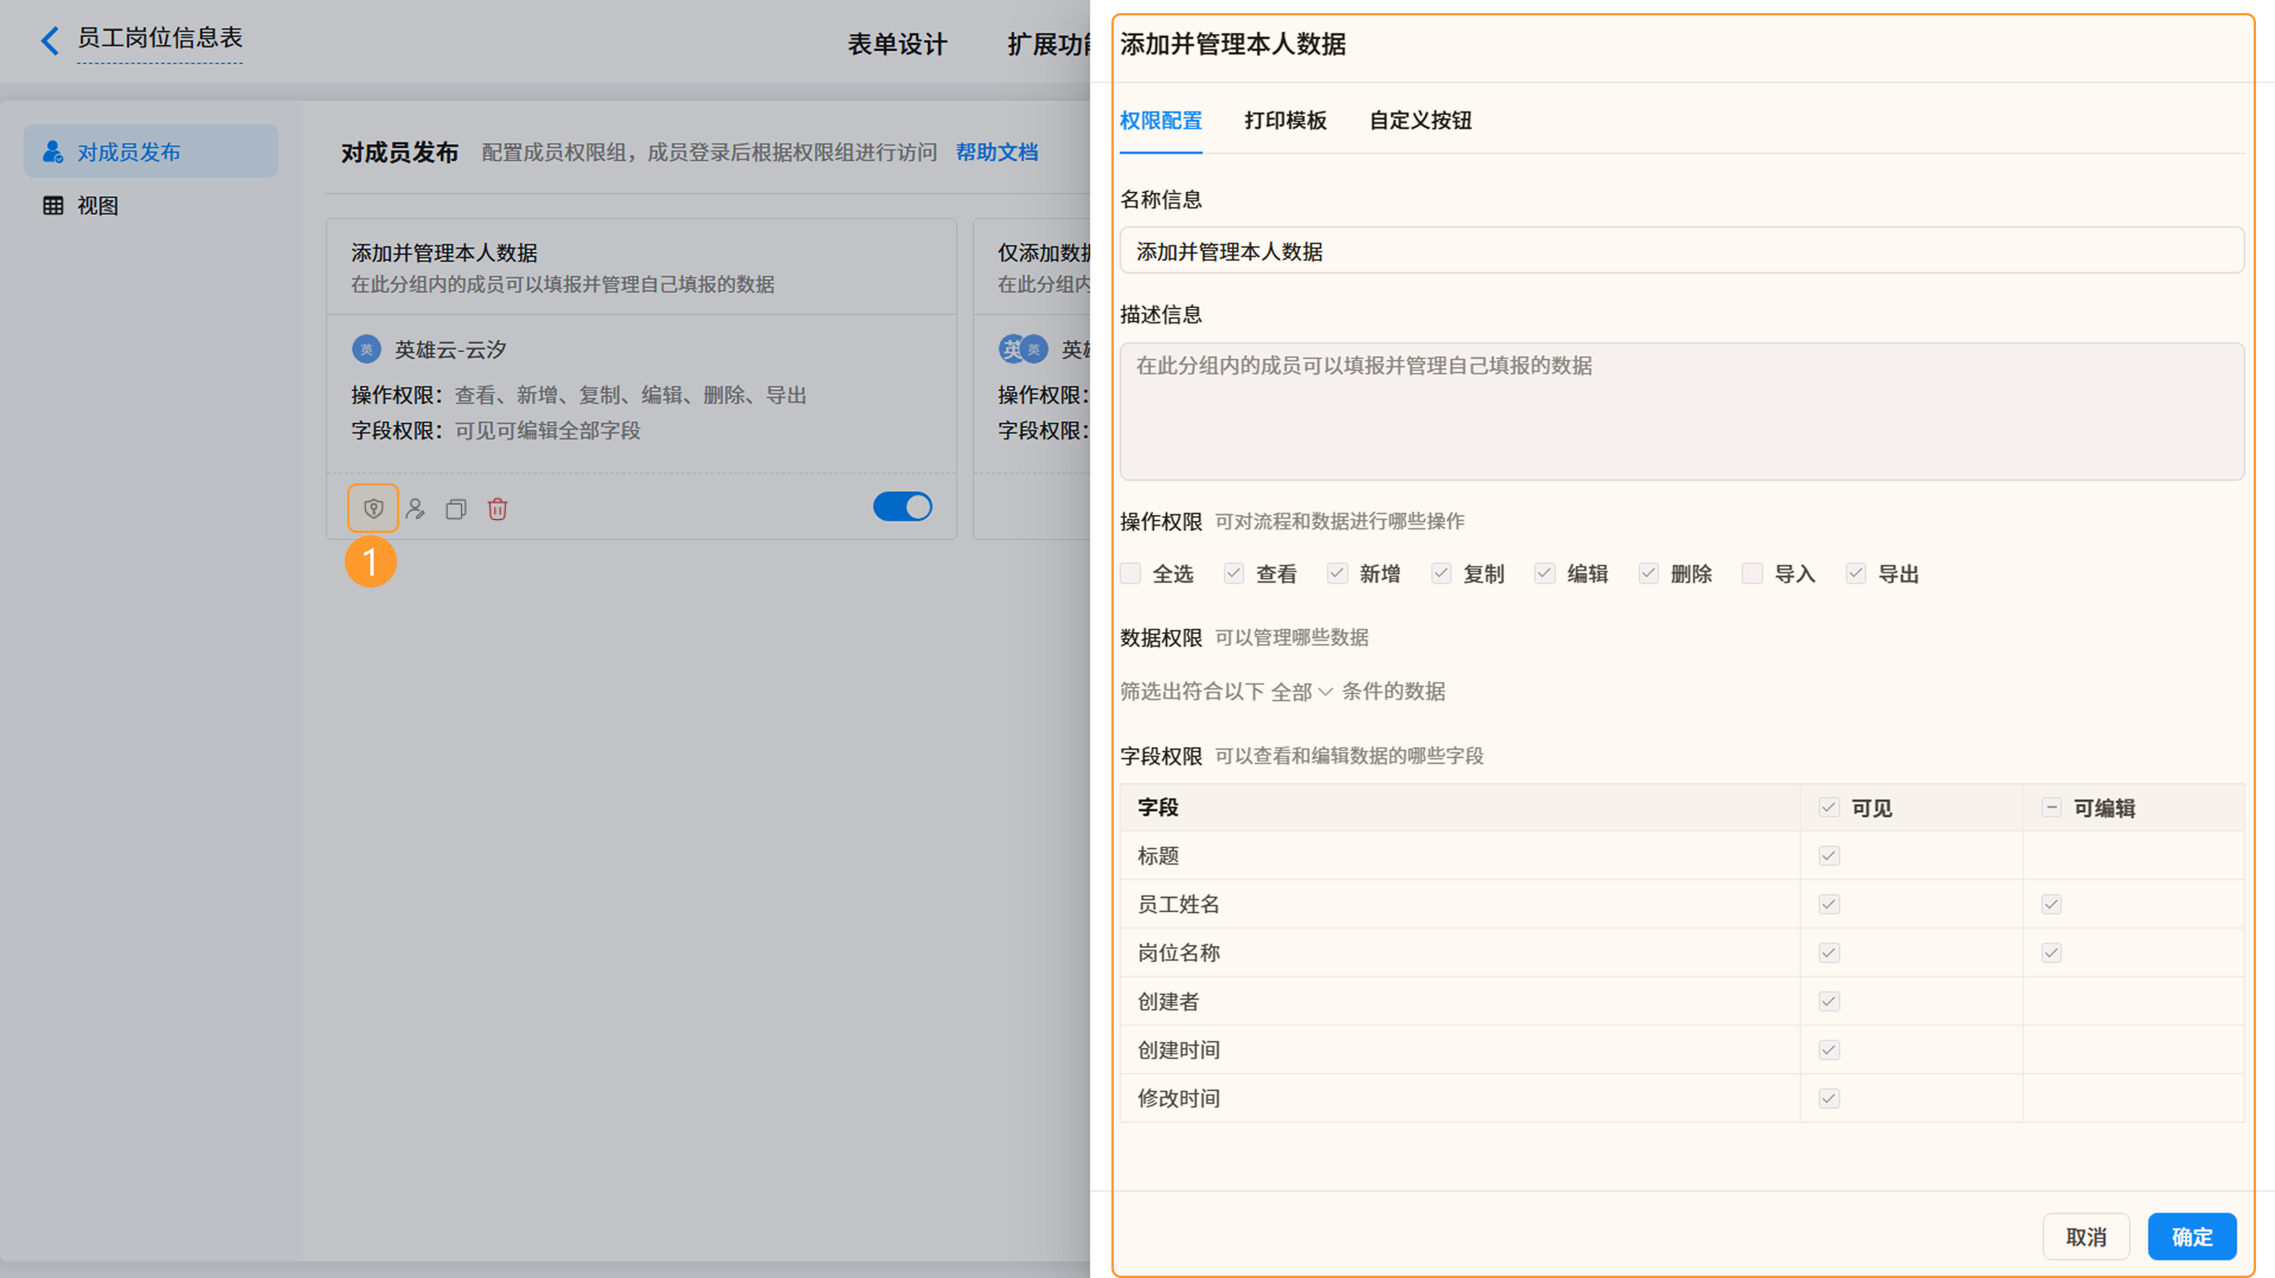Screen dimensions: 2275x1278
Task: Toggle the 可编辑 header checkbox
Action: (2052, 808)
